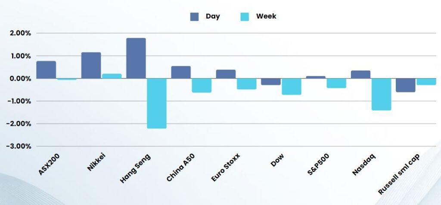
Task: Toggle the Week series legend label
Action: [266, 17]
